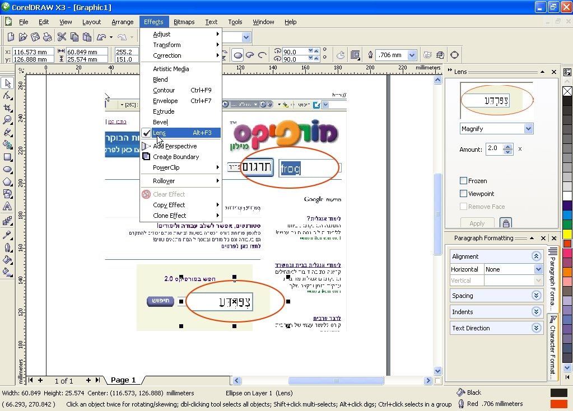The height and width of the screenshot is (411, 573).
Task: Click the object width field 60.849 mm
Action: point(87,52)
